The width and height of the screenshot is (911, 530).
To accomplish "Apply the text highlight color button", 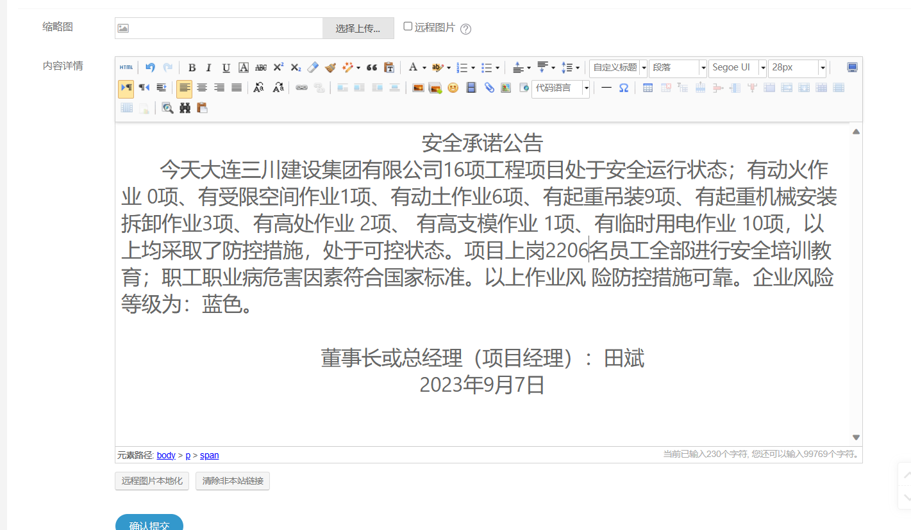I will point(437,67).
